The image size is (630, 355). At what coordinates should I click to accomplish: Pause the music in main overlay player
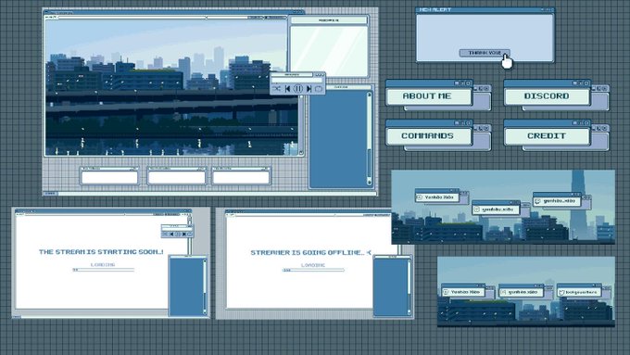(x=298, y=88)
